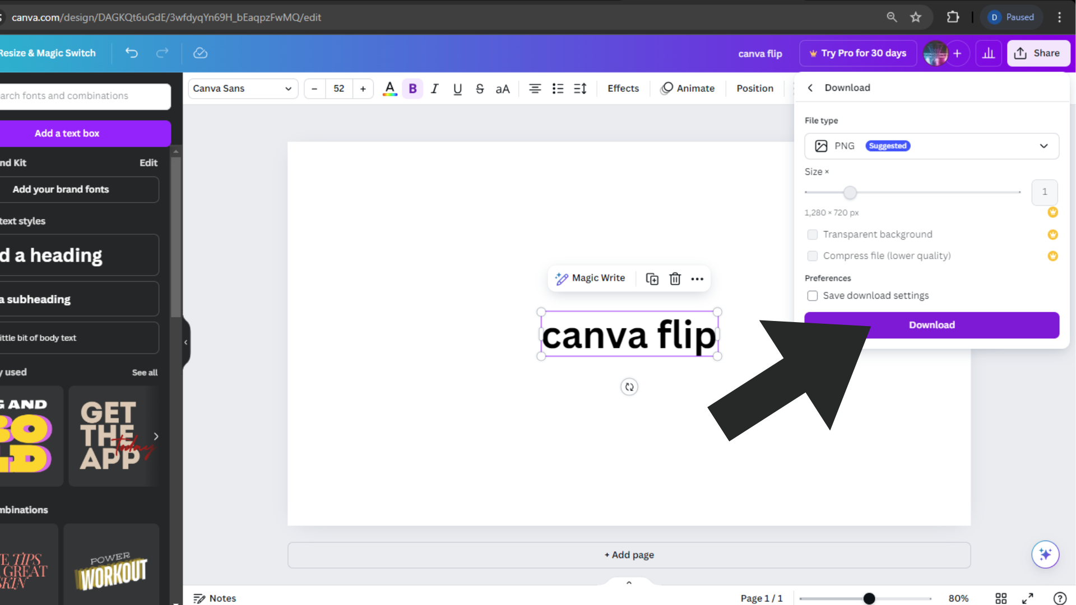Screen dimensions: 1076x605
Task: See all recently used fonts
Action: pyautogui.click(x=145, y=373)
